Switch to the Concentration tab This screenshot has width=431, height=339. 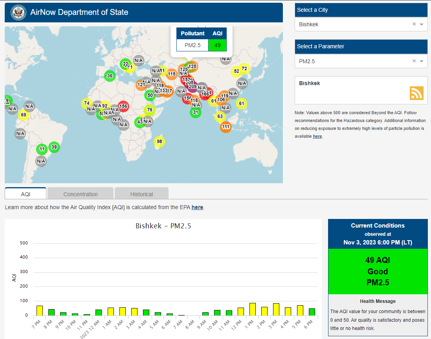(x=81, y=194)
